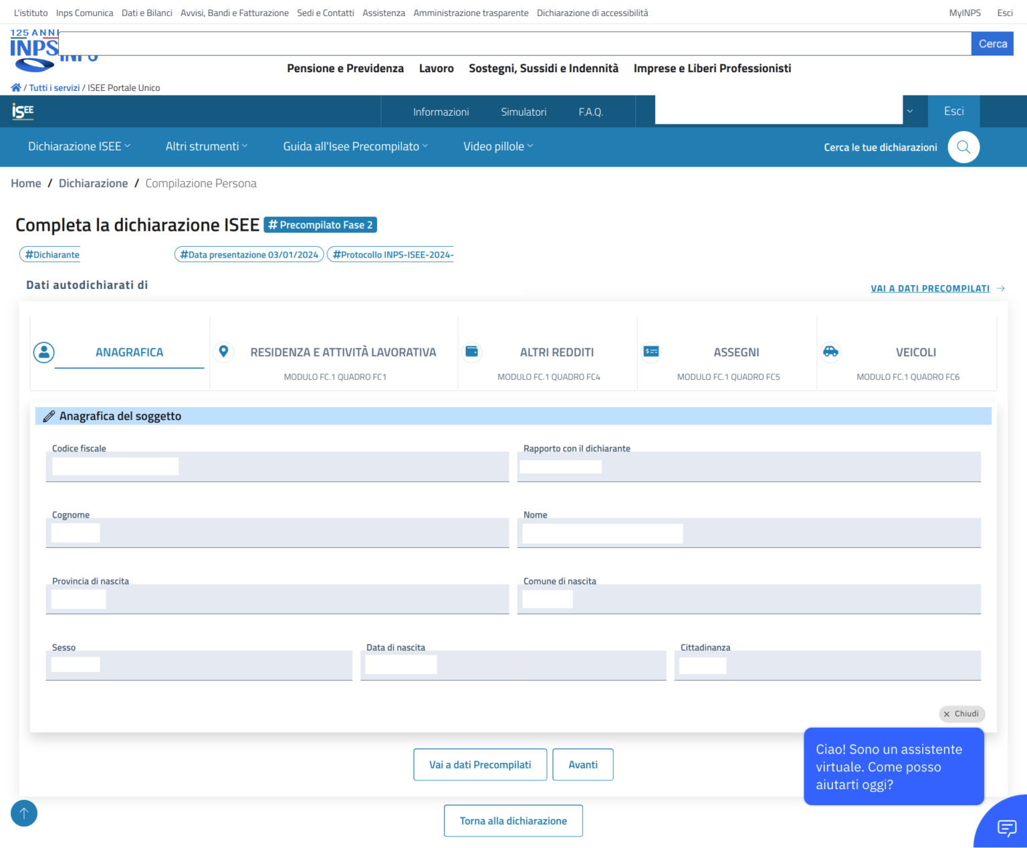Click the site search input field
The image size is (1027, 848).
click(515, 43)
